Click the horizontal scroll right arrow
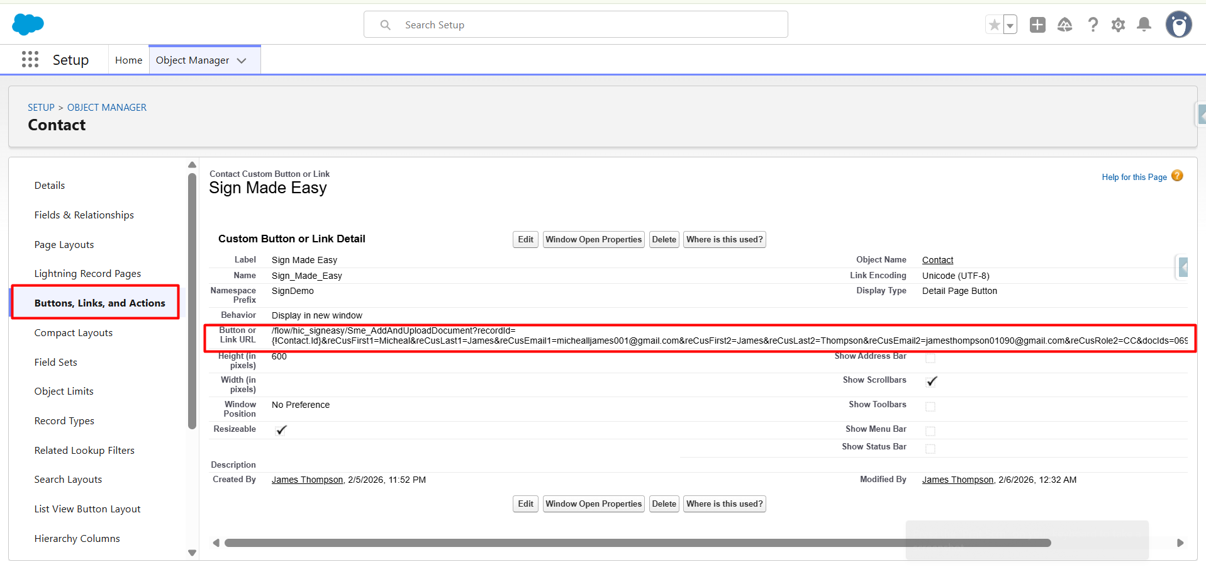1206x569 pixels. (x=1180, y=543)
